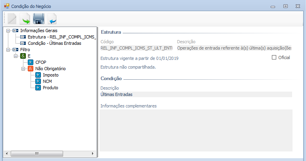The width and height of the screenshot is (306, 161).
Task: Click the blue plus icon beside Imposto
Action: [38, 75]
